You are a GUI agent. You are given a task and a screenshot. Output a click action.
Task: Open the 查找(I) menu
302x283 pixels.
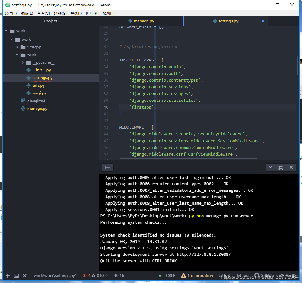click(x=76, y=13)
